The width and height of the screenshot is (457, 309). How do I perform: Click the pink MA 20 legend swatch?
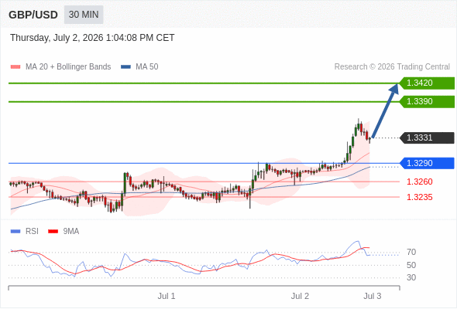click(15, 67)
